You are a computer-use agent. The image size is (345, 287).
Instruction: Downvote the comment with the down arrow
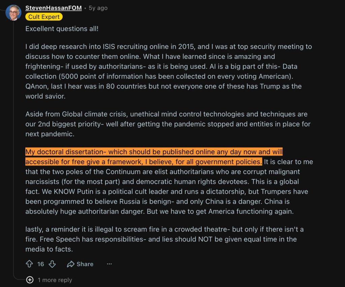point(52,264)
